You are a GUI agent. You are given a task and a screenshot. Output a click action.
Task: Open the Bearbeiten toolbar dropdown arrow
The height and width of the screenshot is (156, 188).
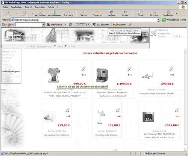point(176,13)
